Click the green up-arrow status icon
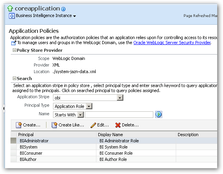The height and width of the screenshot is (174, 223). (10, 9)
